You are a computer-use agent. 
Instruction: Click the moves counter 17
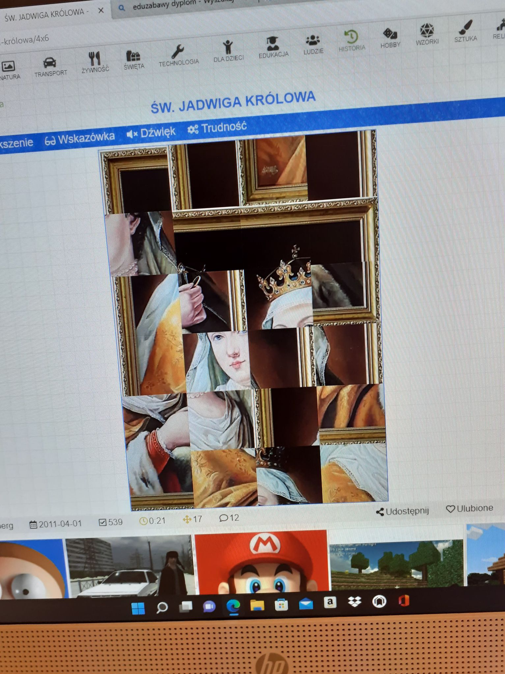tap(192, 519)
